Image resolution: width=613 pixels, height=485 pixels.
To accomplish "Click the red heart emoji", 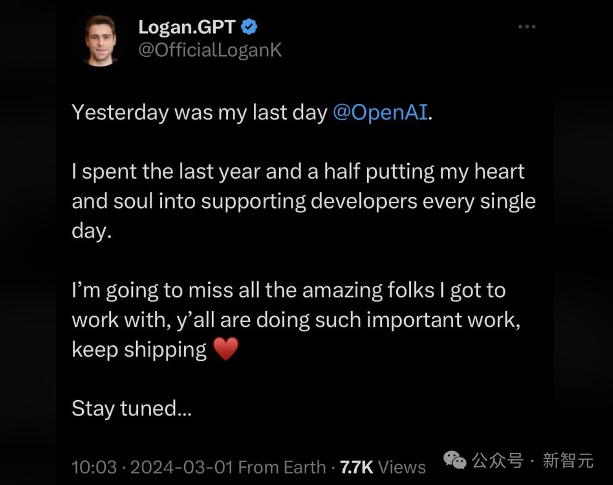I will tap(225, 350).
